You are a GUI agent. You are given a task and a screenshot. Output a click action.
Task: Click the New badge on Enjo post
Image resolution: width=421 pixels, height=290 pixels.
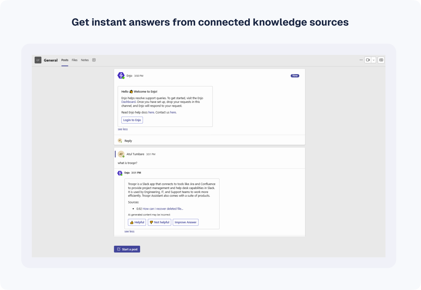tap(295, 76)
